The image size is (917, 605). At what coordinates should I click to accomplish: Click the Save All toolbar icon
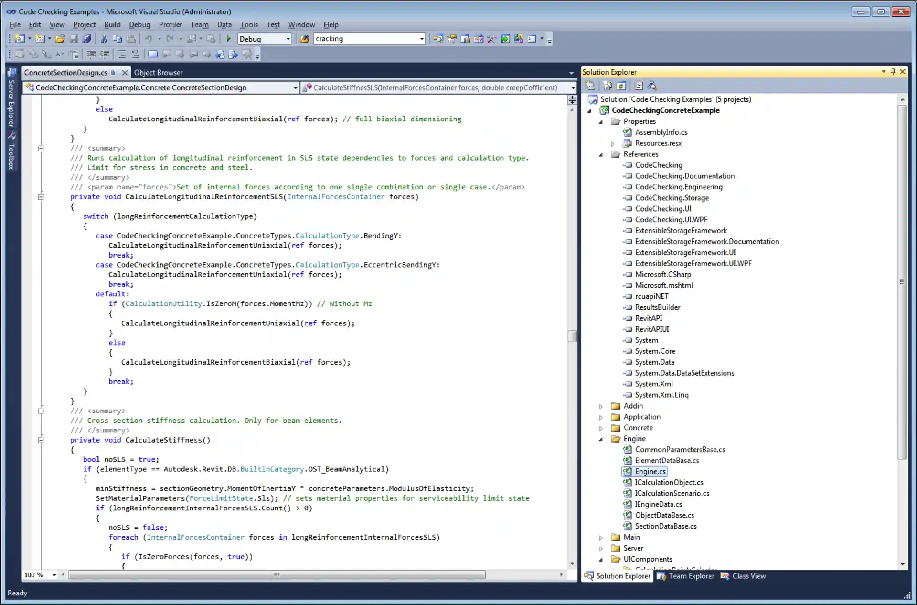click(x=86, y=39)
